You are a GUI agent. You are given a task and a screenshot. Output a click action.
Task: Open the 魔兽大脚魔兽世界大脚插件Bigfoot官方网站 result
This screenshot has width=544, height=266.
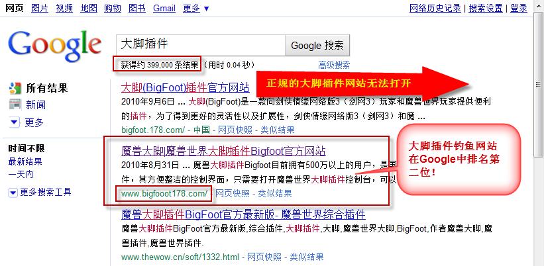pos(223,151)
